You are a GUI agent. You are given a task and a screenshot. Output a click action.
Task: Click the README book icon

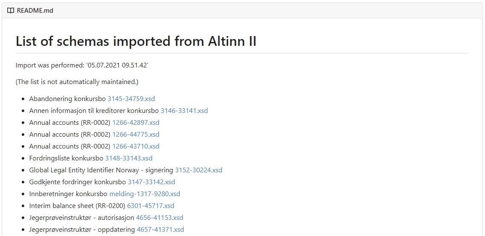click(x=11, y=11)
